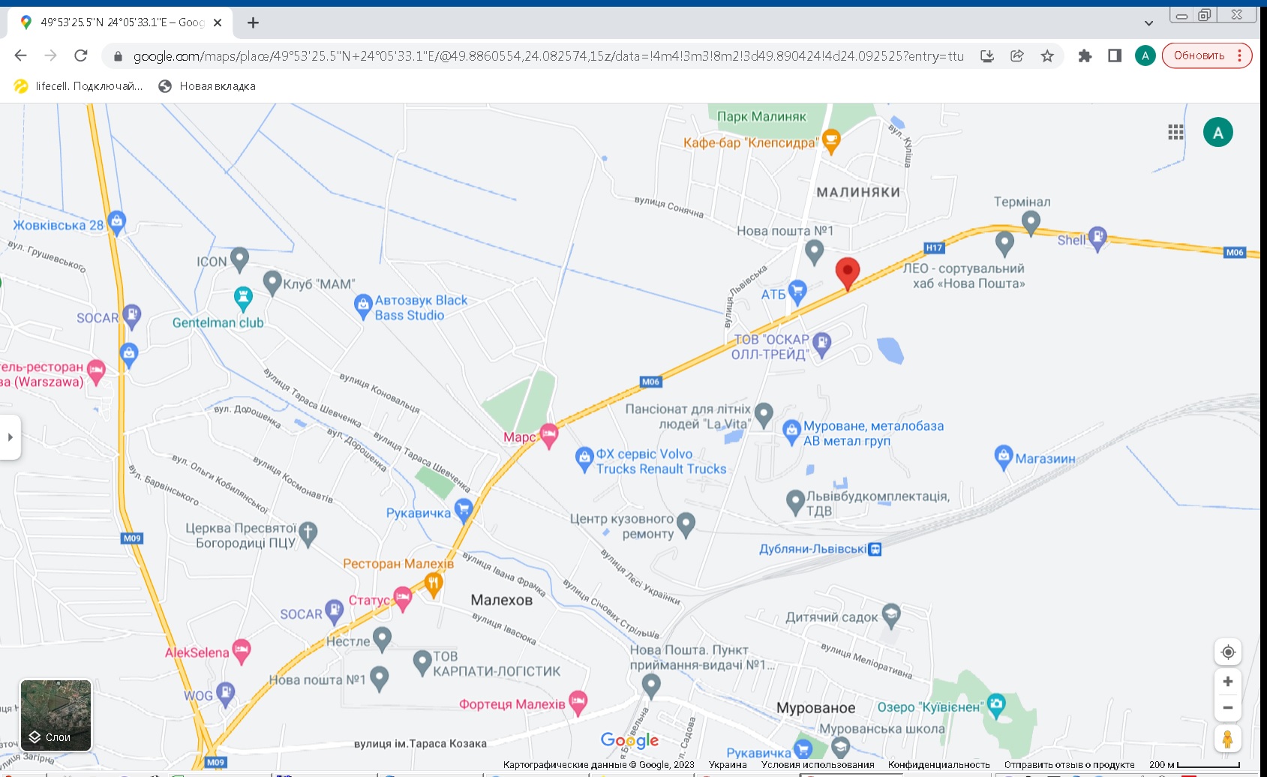Select the Клуб "МАМ" marker
The image size is (1267, 777).
click(x=272, y=282)
